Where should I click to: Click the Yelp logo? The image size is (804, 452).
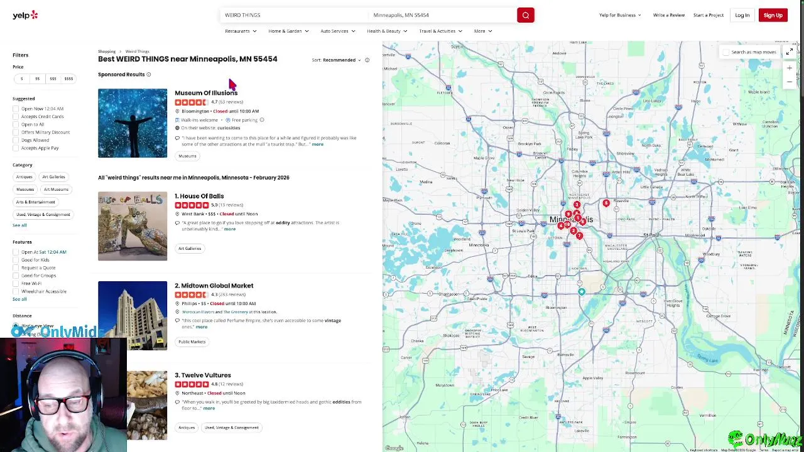[25, 15]
